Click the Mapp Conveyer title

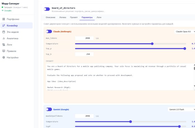(11, 4)
